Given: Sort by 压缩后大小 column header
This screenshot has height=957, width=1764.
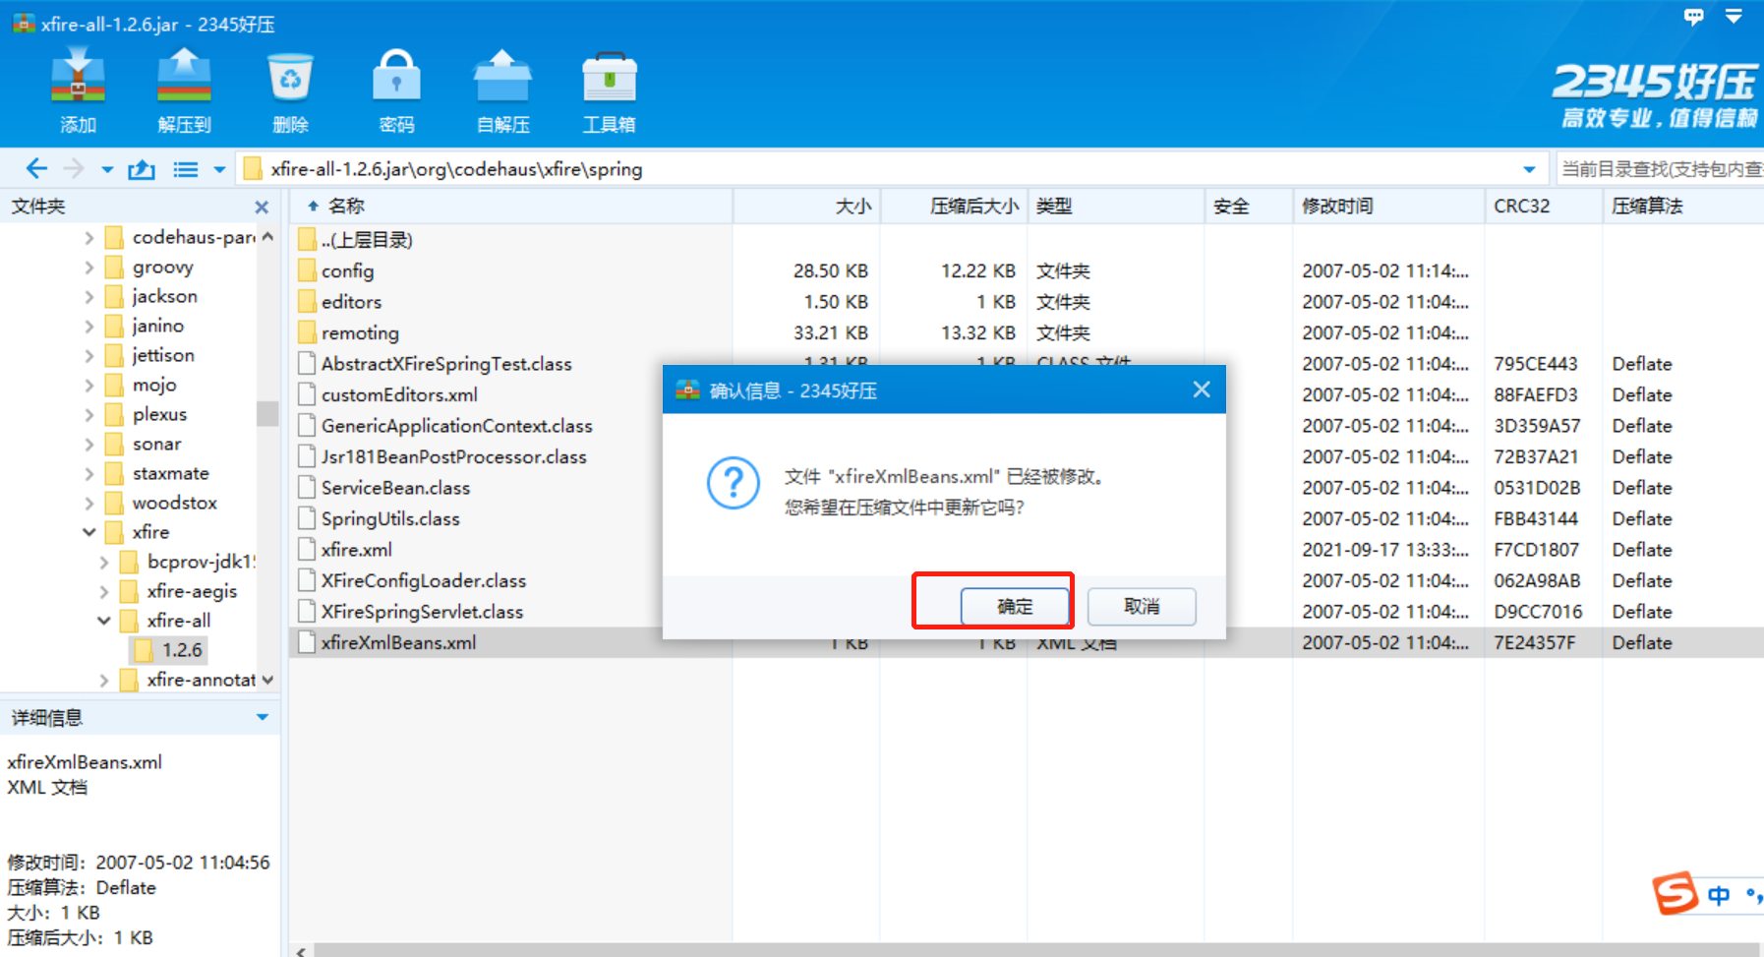Looking at the screenshot, I should [955, 207].
